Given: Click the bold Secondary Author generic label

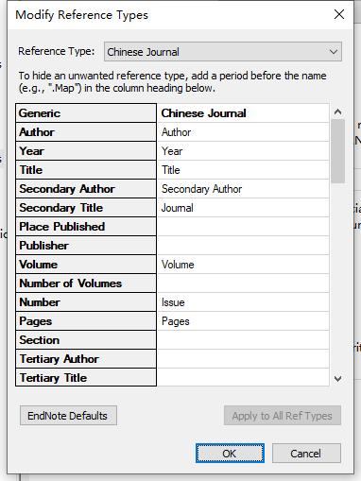Looking at the screenshot, I should pyautogui.click(x=86, y=189).
